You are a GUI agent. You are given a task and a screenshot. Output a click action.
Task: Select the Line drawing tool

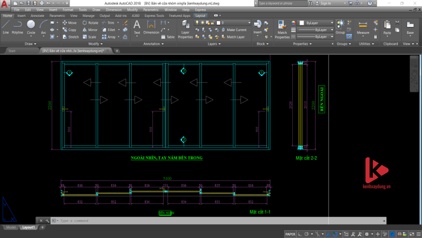coord(6,27)
